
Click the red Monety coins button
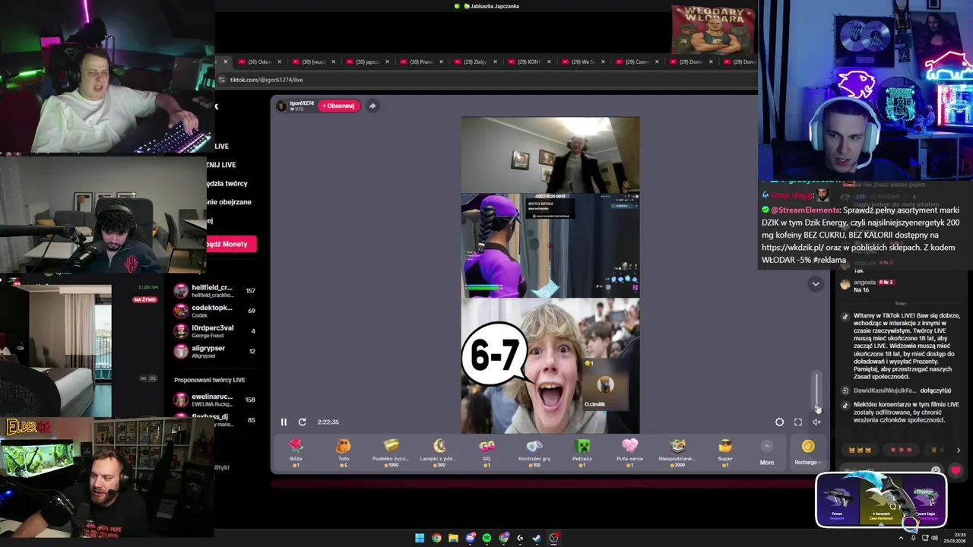click(231, 244)
